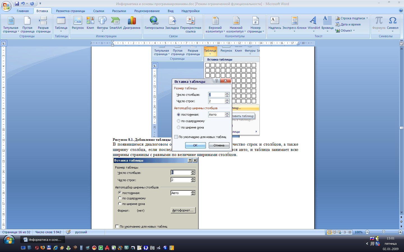Screen dimensions: 404x252
Task: Click the Russian flag language indicator in tray
Action: [x=372, y=239]
